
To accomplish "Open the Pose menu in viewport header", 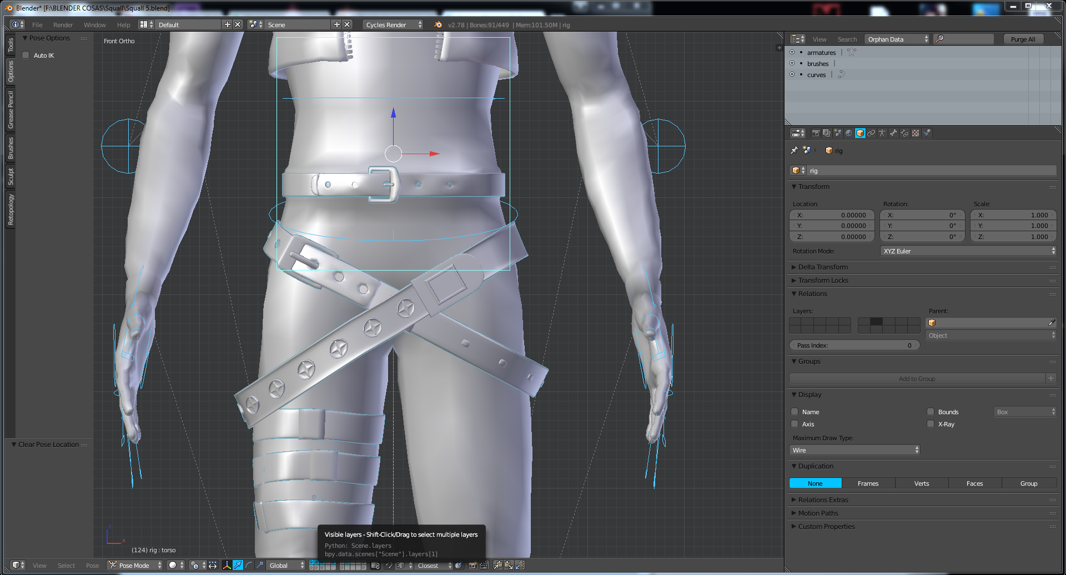I will point(92,566).
